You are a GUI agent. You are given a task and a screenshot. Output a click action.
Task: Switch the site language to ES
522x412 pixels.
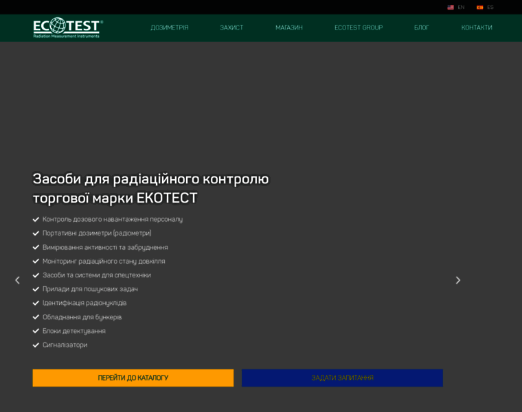[x=490, y=8]
